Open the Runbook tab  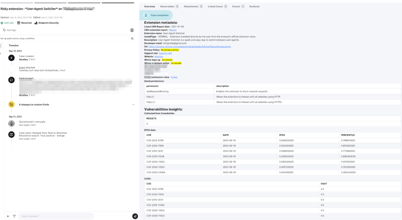[254, 6]
